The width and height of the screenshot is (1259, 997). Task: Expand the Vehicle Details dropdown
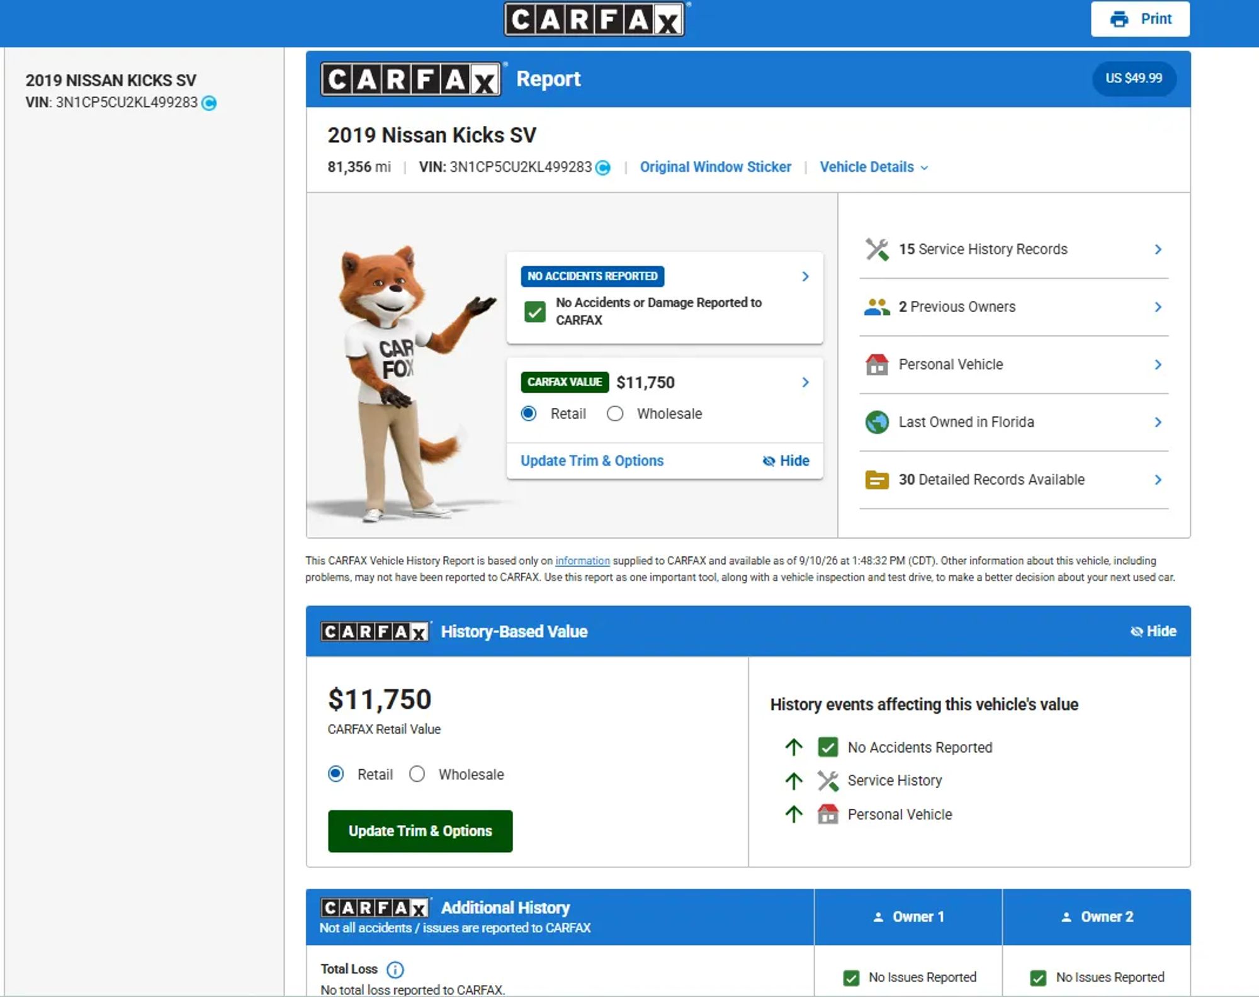tap(874, 167)
